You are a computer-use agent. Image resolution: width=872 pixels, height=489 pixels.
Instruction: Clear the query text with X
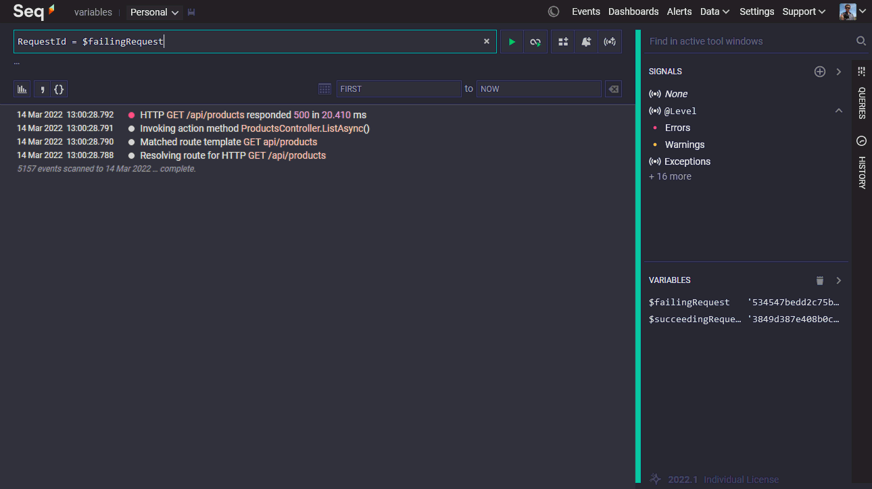[486, 42]
